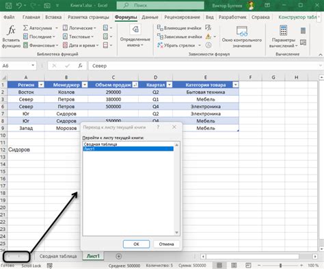
Task: Open the Определенные имена menu
Action: (x=135, y=36)
